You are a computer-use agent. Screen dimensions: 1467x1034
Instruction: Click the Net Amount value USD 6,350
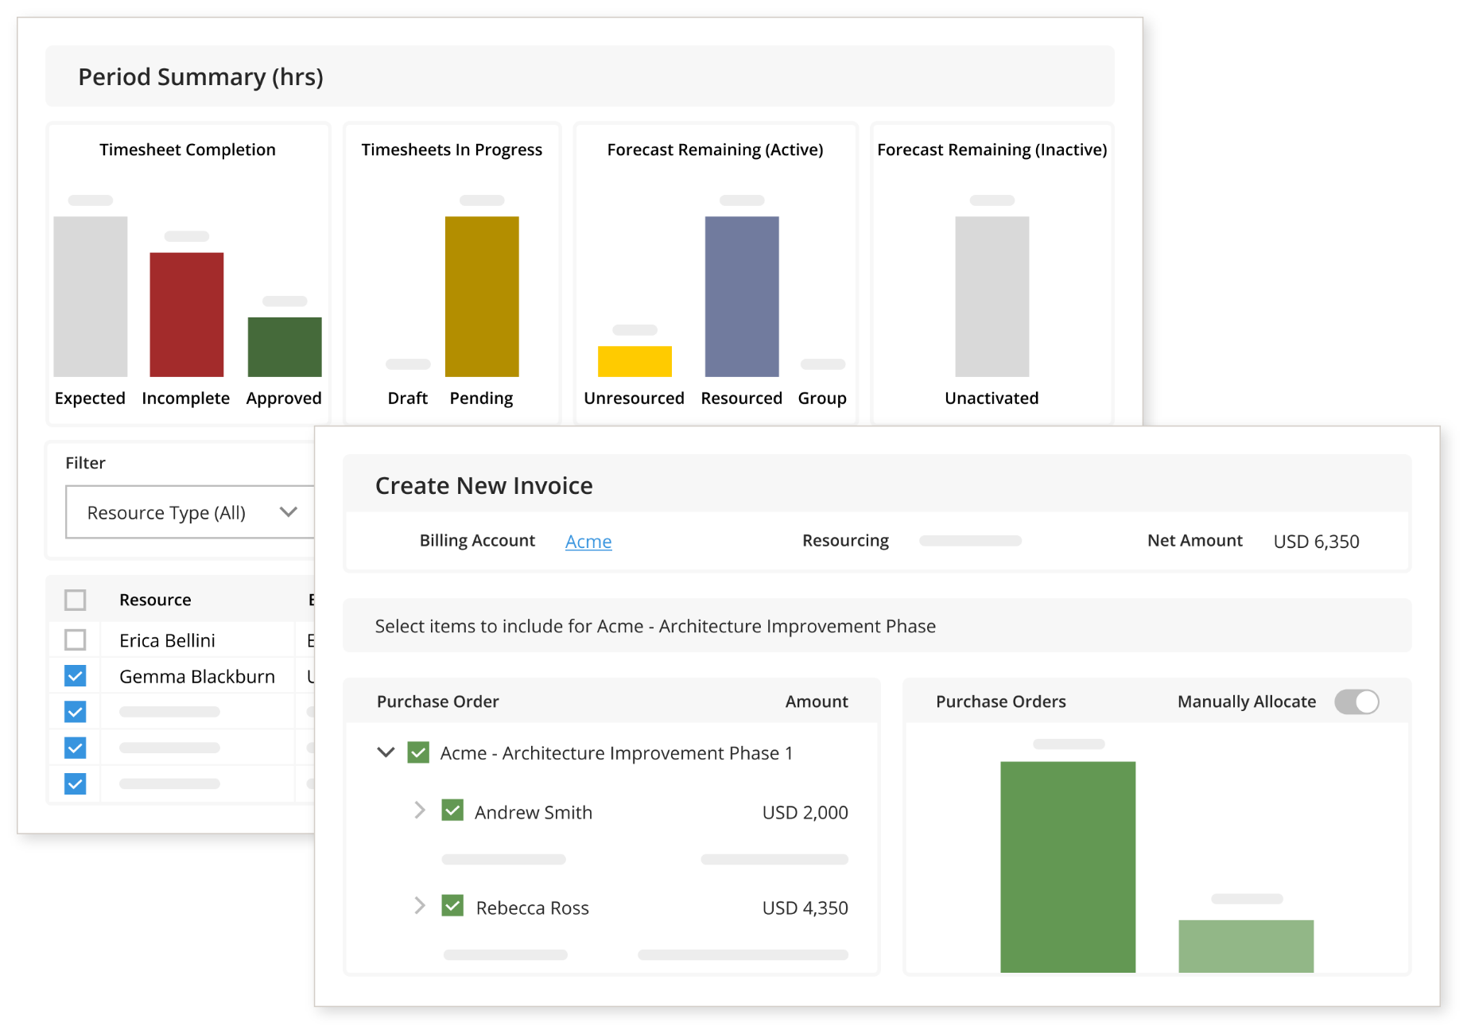1317,542
